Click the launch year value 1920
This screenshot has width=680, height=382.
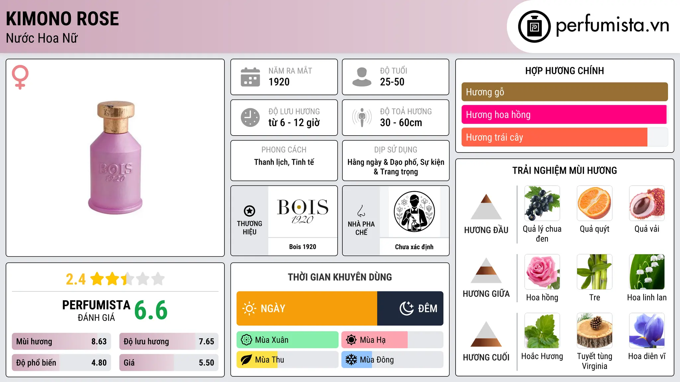pyautogui.click(x=279, y=82)
